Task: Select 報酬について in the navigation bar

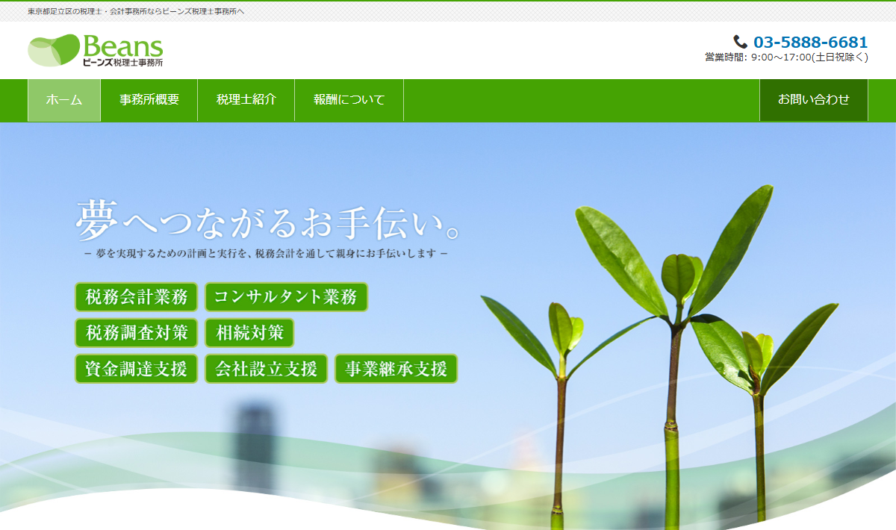Action: click(x=349, y=100)
